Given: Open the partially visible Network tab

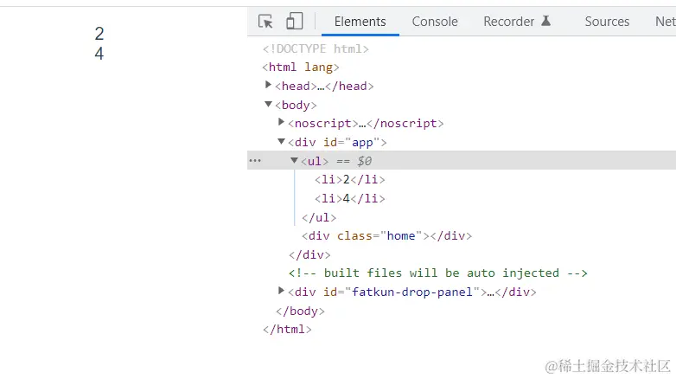Looking at the screenshot, I should coord(666,21).
